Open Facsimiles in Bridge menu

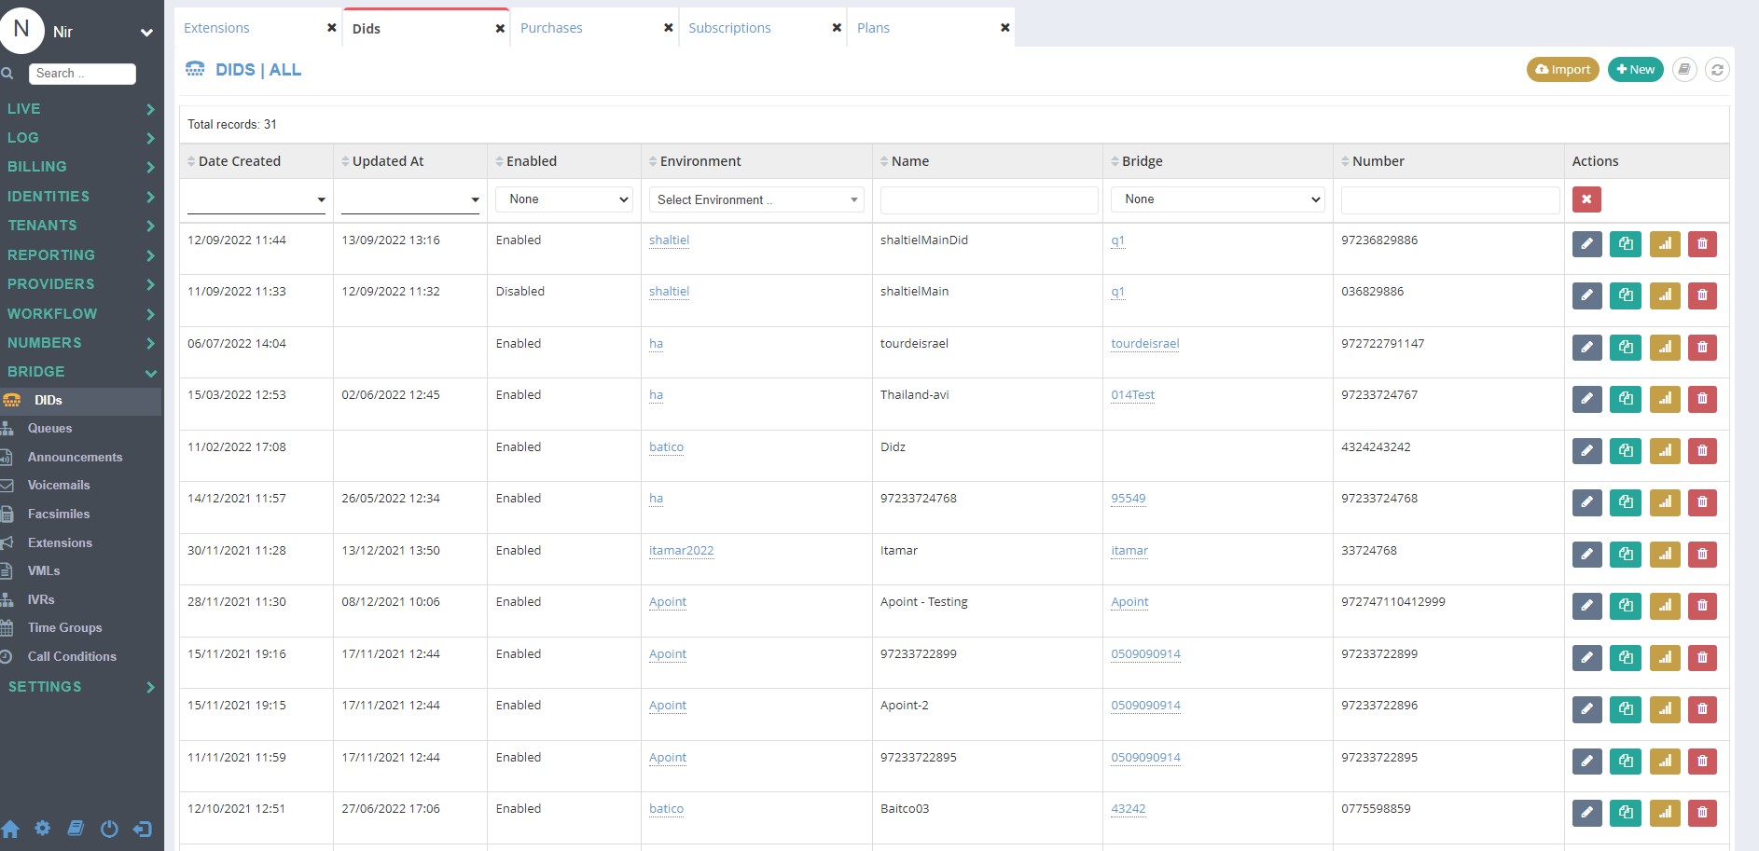59,515
